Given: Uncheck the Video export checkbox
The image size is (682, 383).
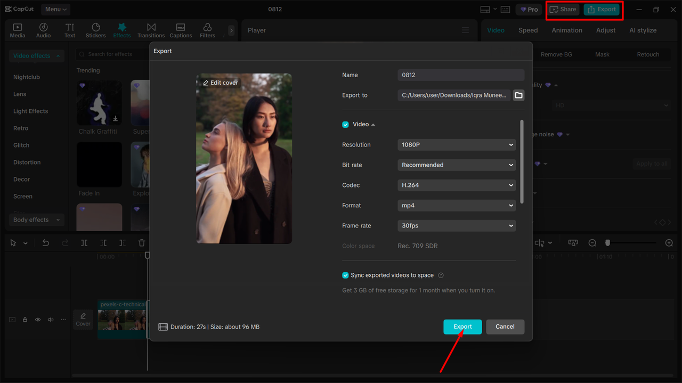Looking at the screenshot, I should click(345, 124).
